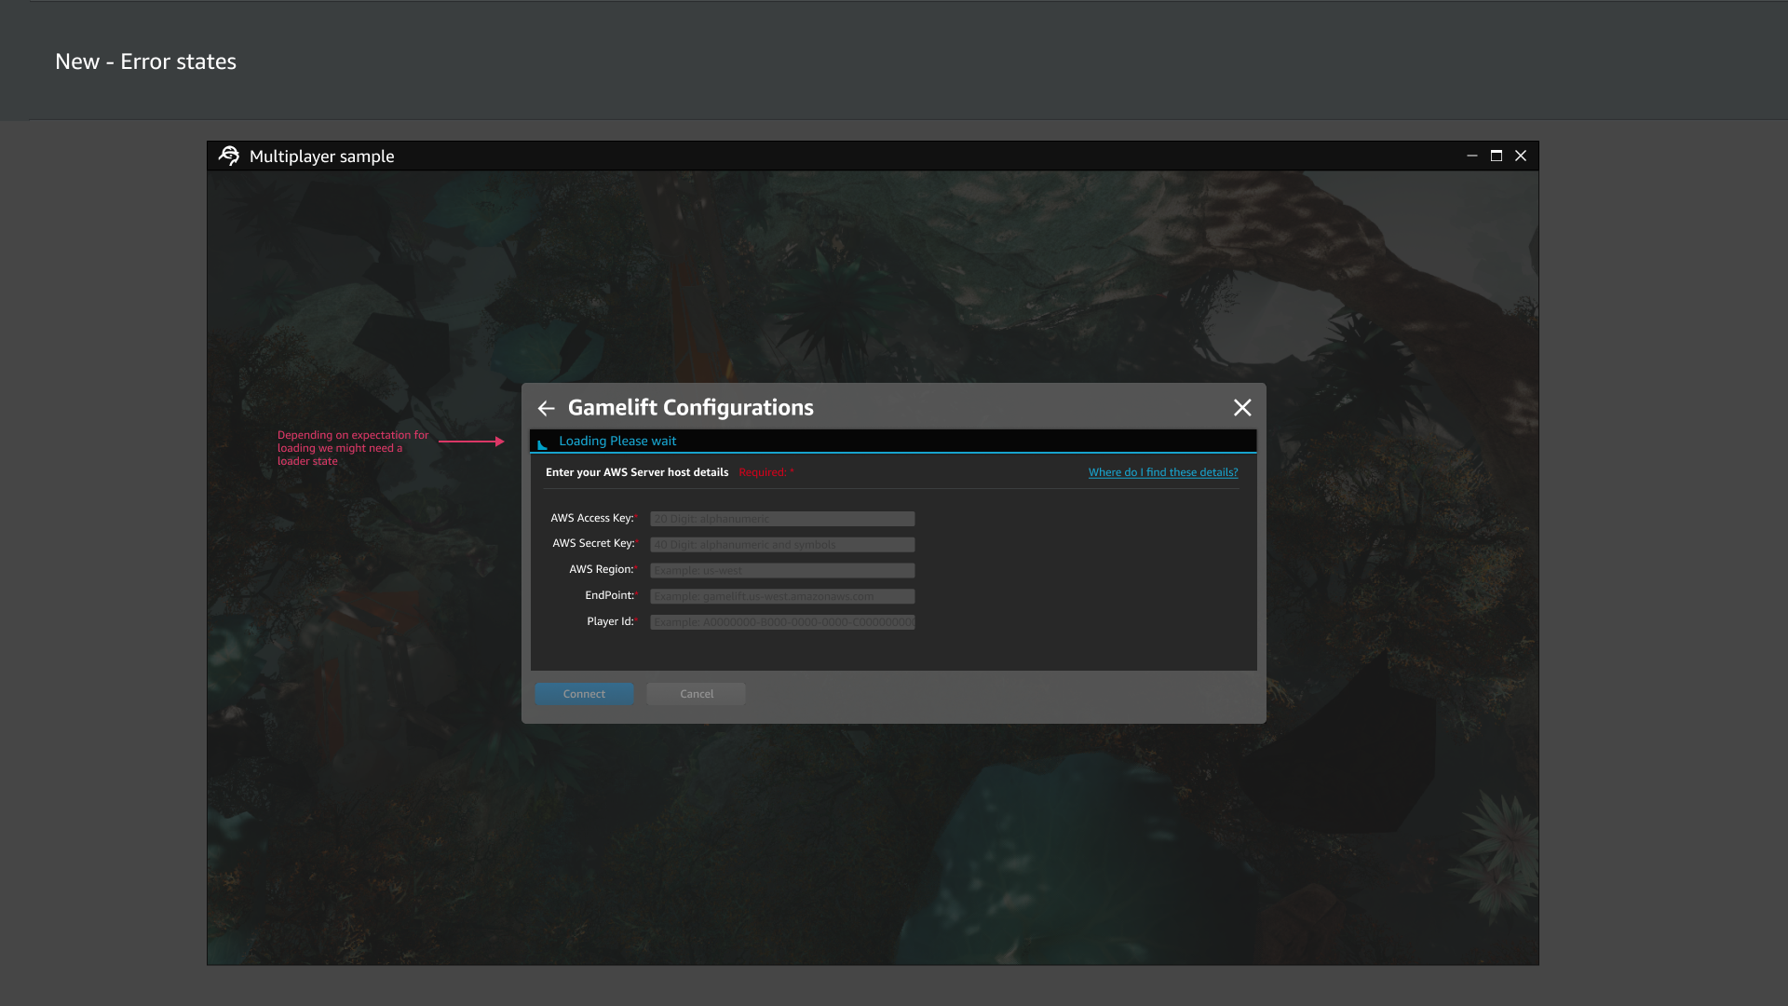Click the 'Multiplayer sample' window title
1788x1006 pixels.
click(x=322, y=156)
